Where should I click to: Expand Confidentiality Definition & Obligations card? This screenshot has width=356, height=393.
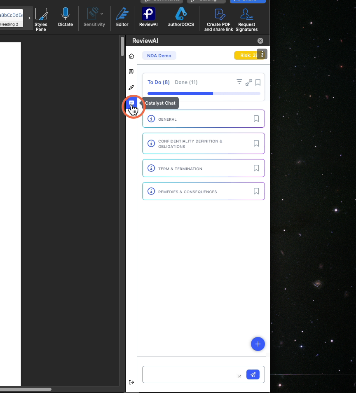tap(203, 143)
